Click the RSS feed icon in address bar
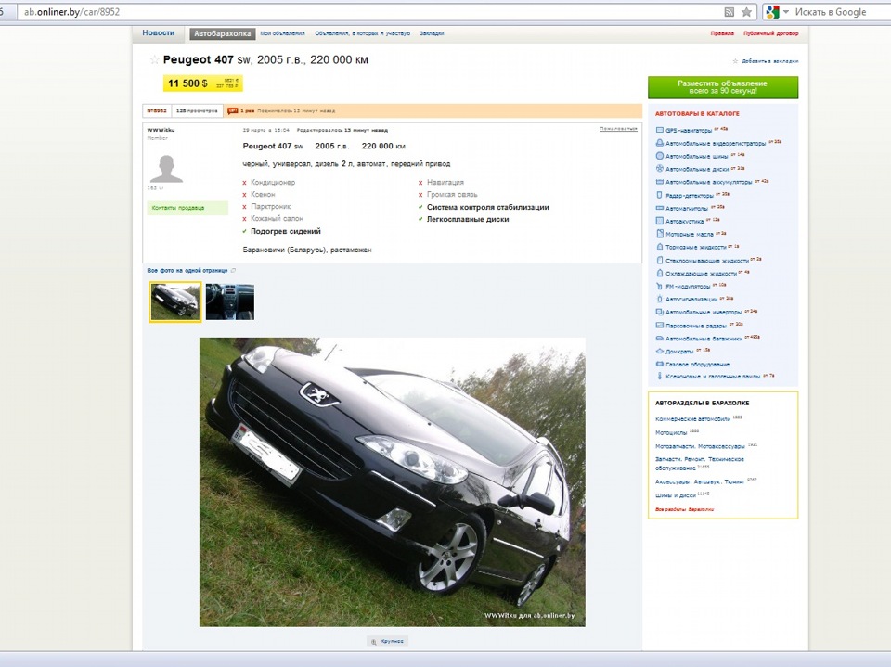 coord(729,12)
